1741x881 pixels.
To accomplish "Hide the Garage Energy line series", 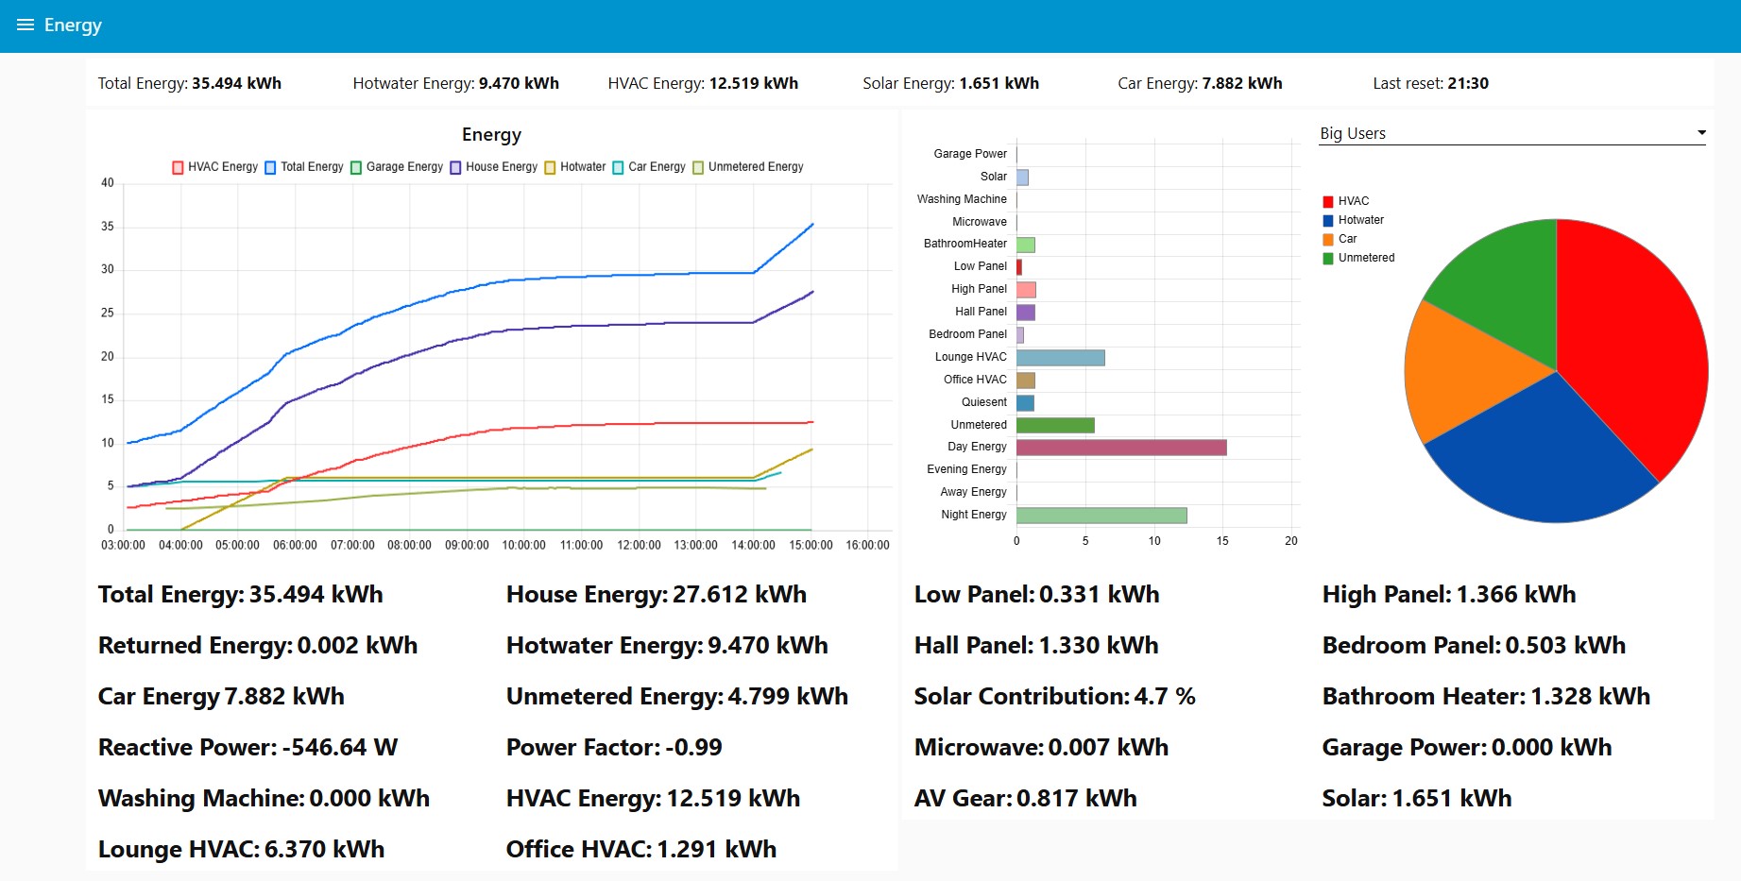I will pyautogui.click(x=356, y=167).
